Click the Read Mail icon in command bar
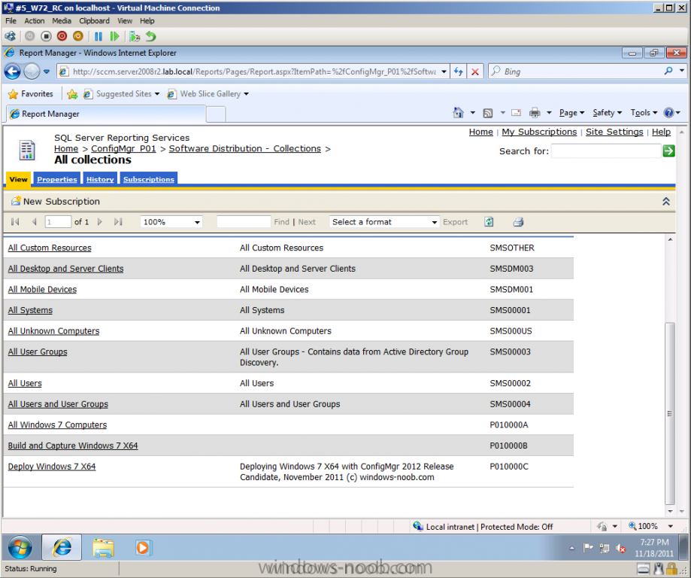 [x=516, y=113]
